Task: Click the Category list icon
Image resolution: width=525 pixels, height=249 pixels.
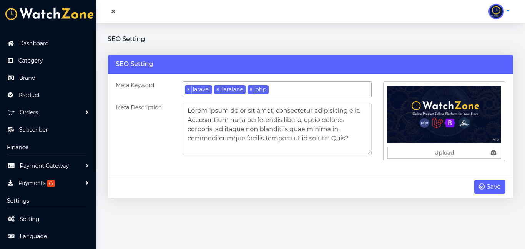Action: [x=10, y=61]
